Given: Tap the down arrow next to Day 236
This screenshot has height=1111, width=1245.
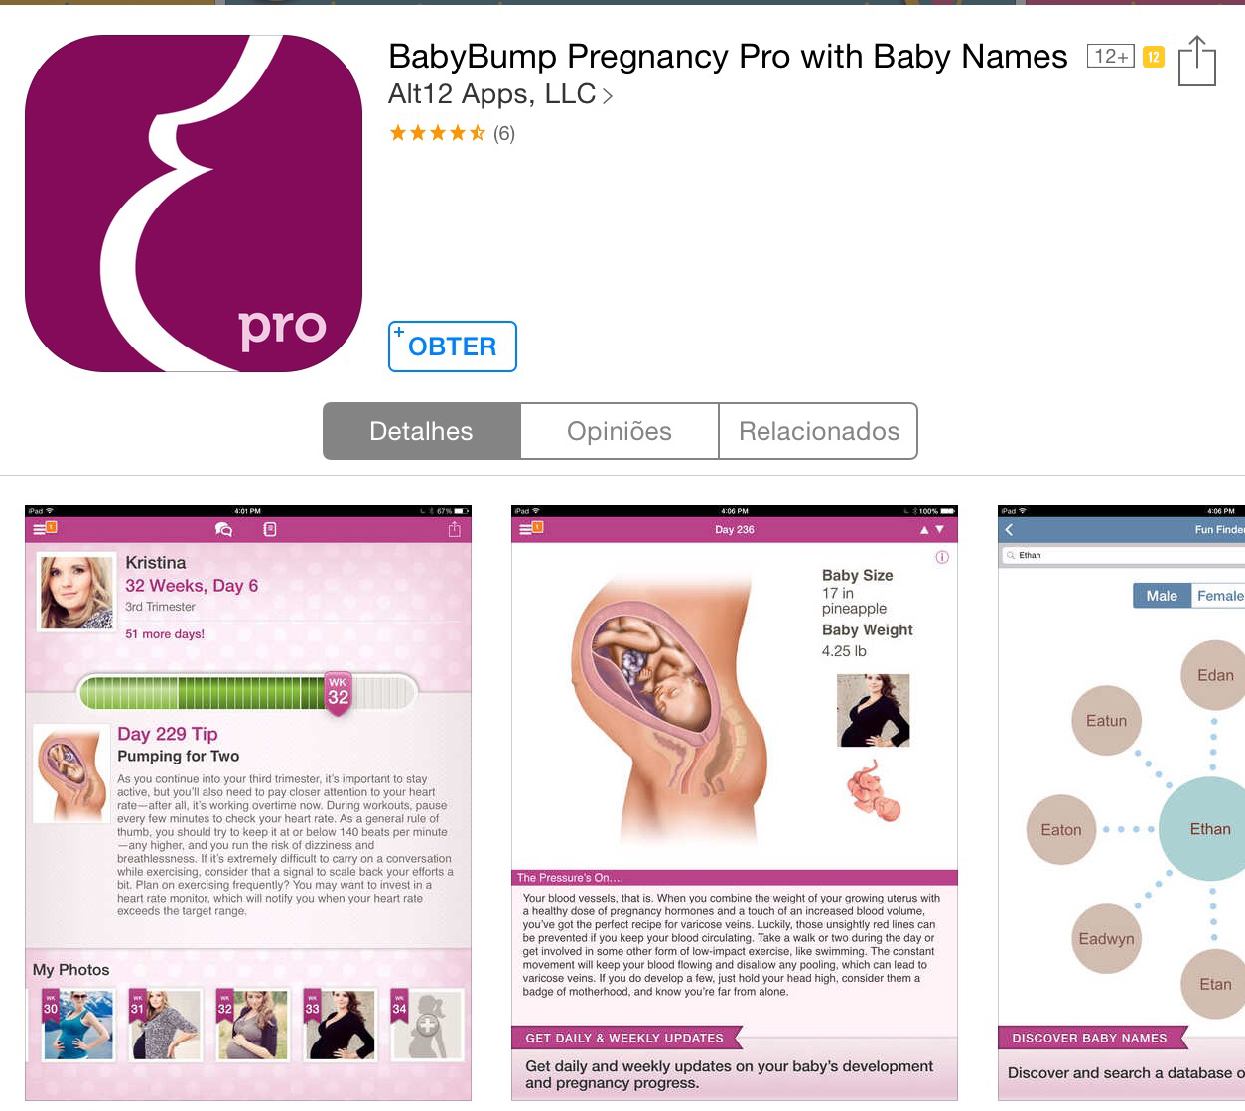Looking at the screenshot, I should tap(940, 530).
